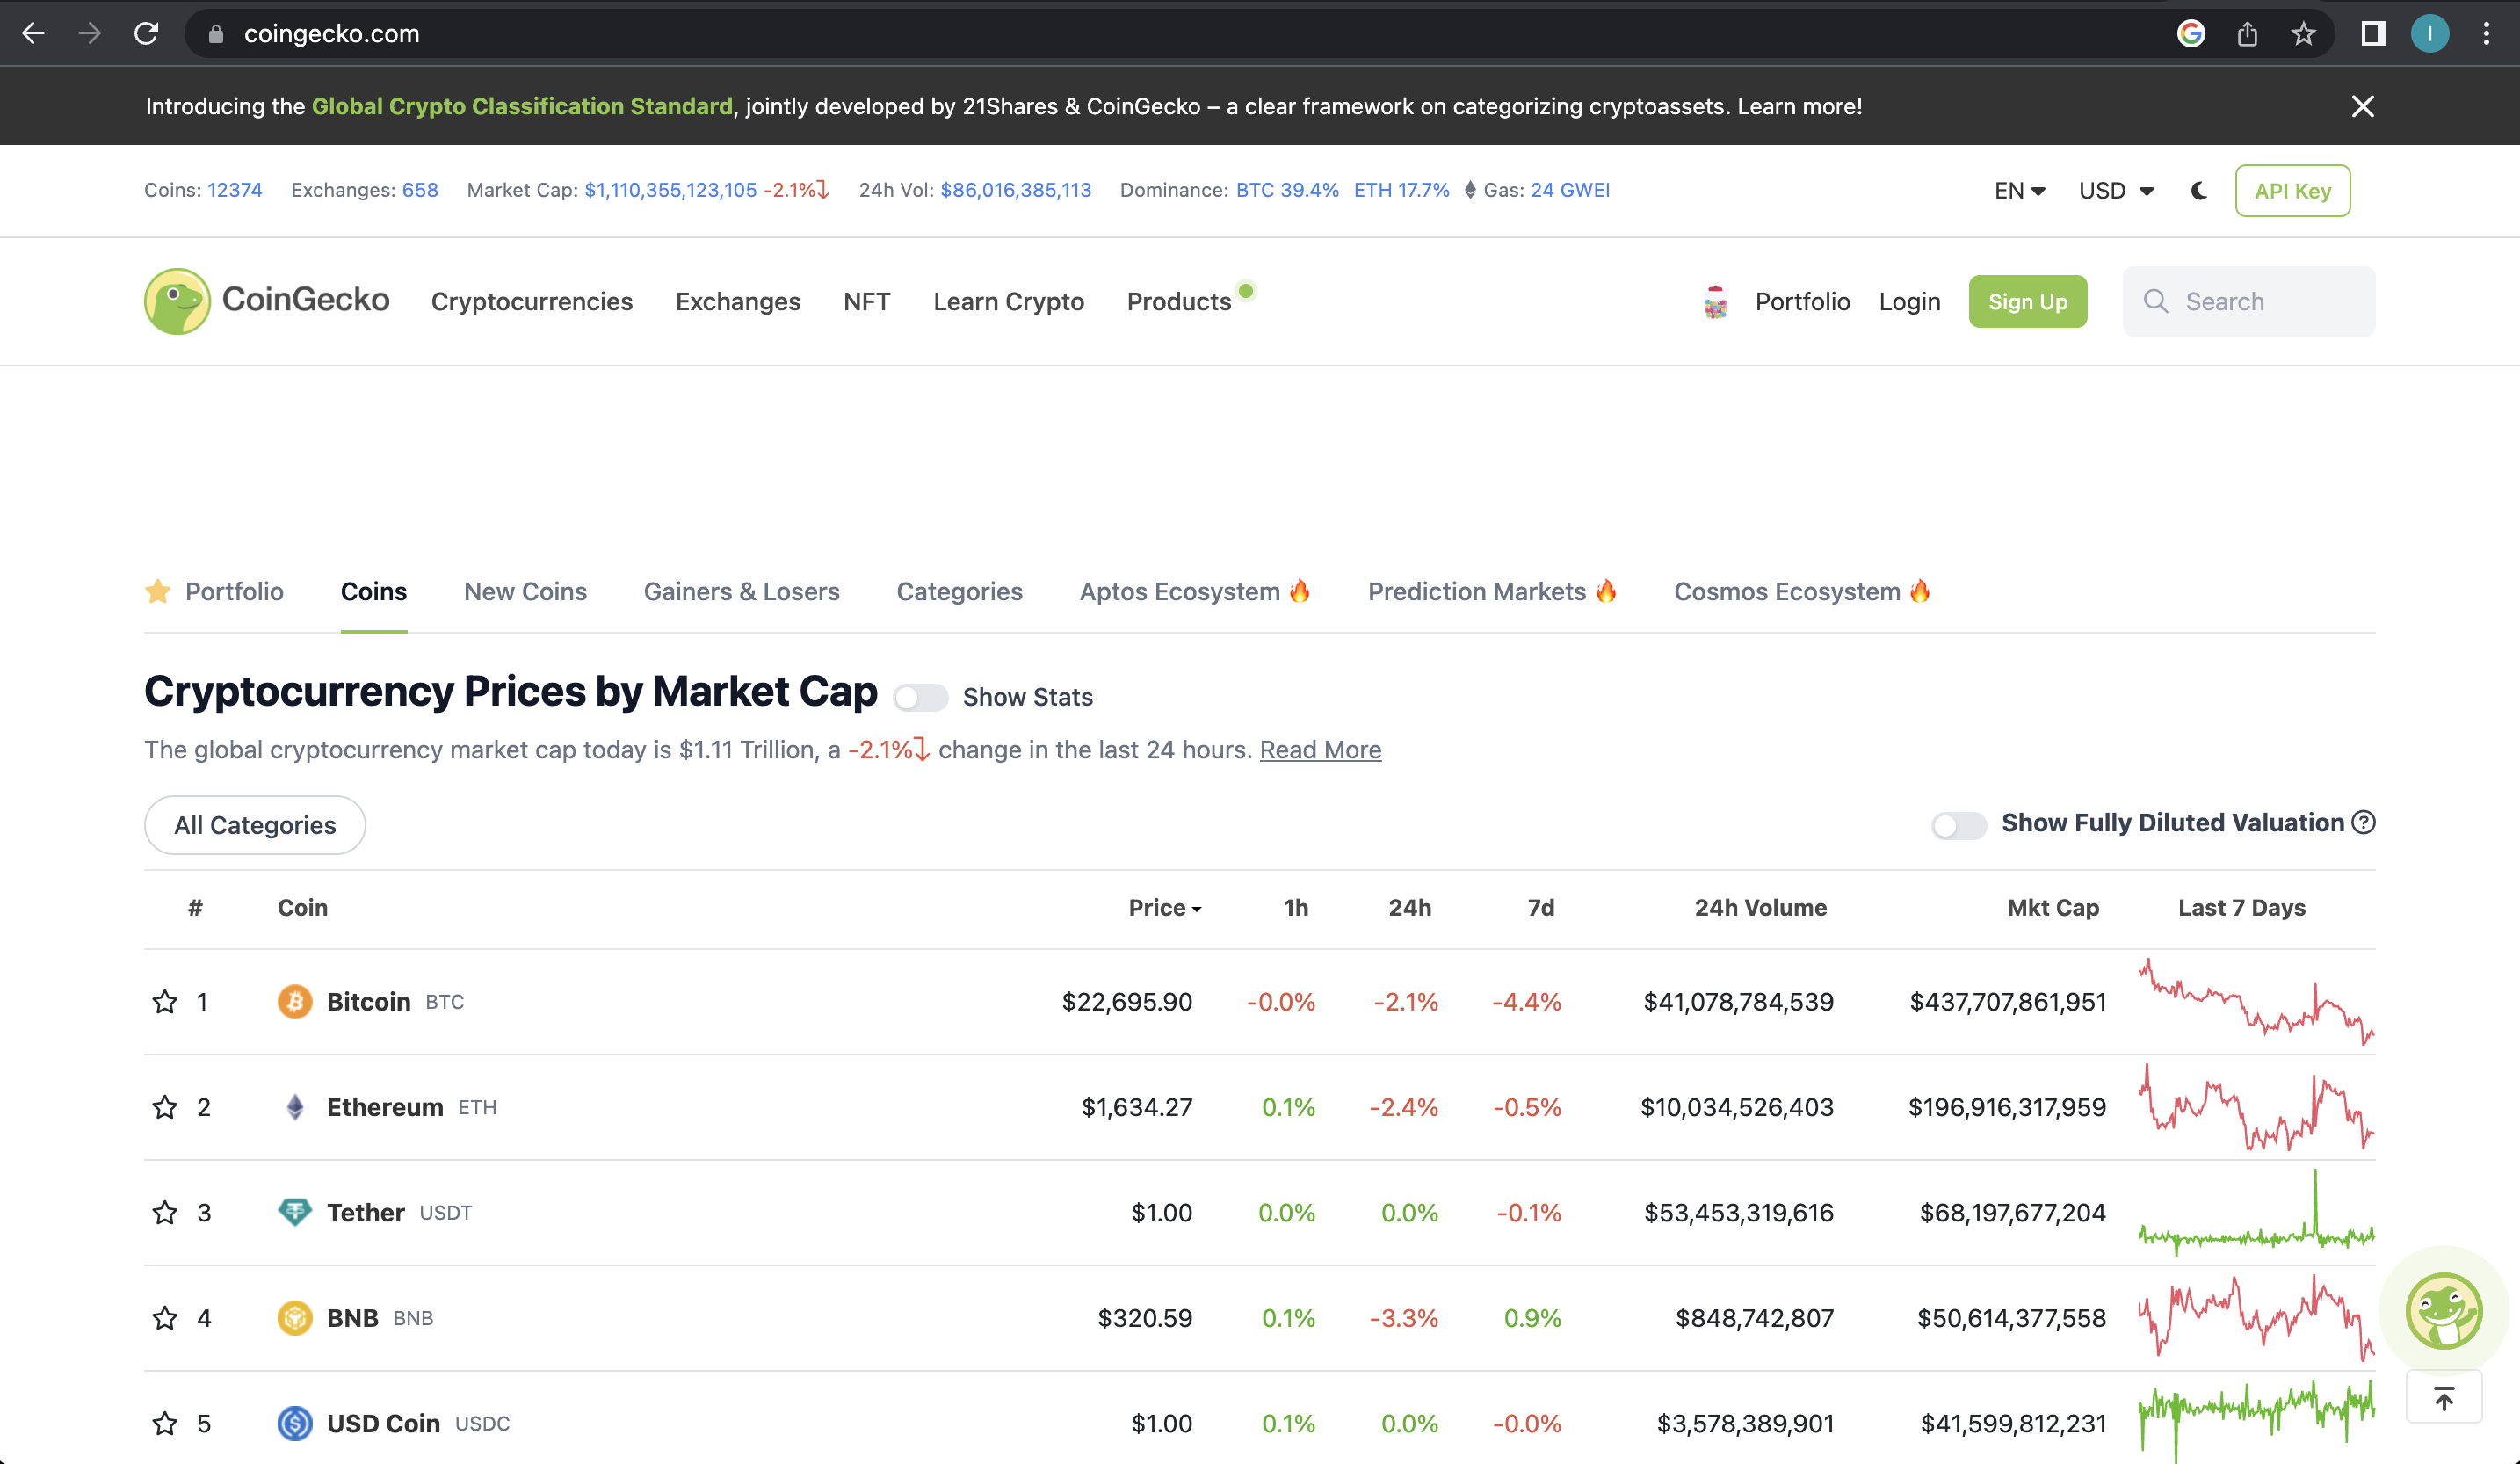This screenshot has width=2520, height=1464.
Task: Open the EN language dropdown
Action: pos(2020,190)
